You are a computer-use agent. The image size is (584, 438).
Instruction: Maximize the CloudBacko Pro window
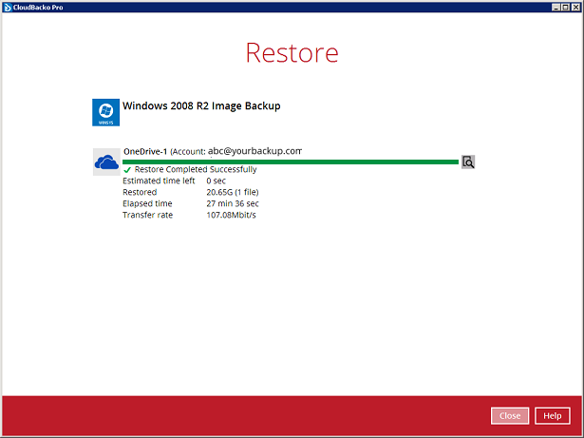[565, 7]
